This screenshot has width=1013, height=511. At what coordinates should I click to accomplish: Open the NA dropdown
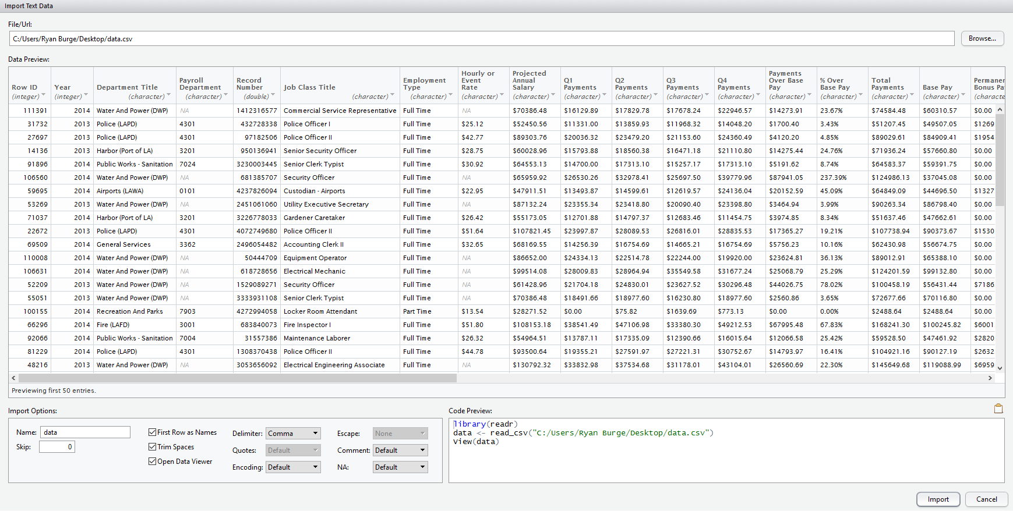(x=400, y=467)
